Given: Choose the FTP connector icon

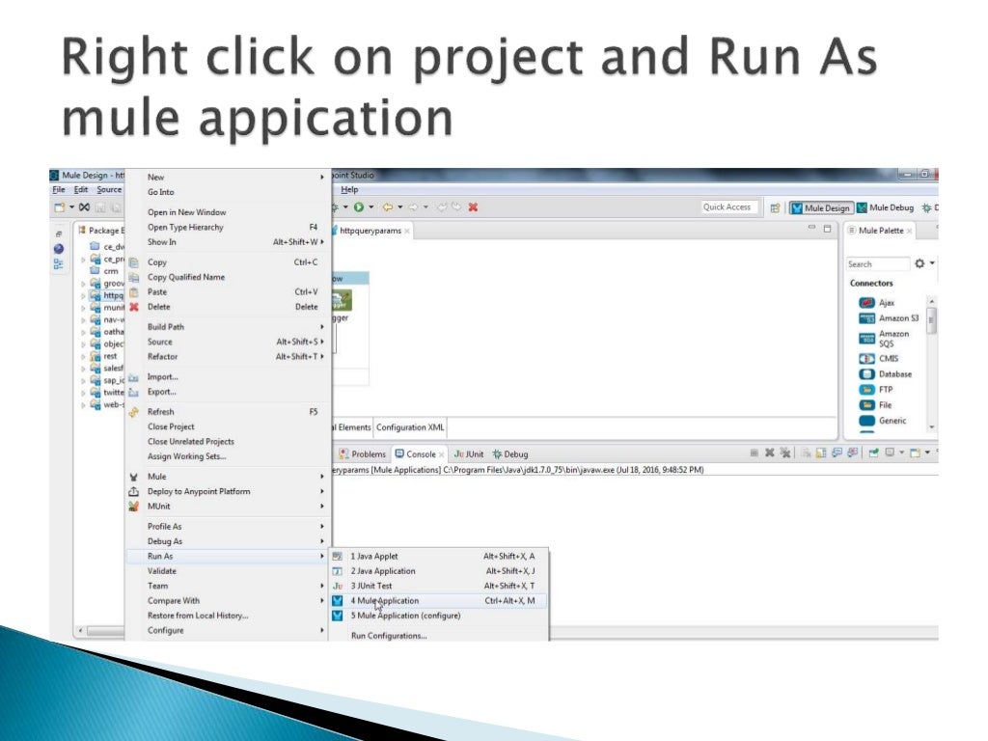Looking at the screenshot, I should coord(867,390).
